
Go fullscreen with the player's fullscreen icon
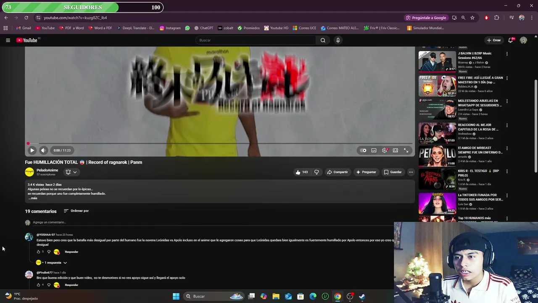point(406,150)
